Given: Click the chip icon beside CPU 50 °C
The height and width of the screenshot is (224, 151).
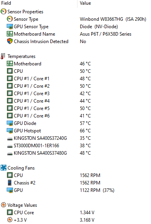Looking at the screenshot, I should [x=10, y=71].
